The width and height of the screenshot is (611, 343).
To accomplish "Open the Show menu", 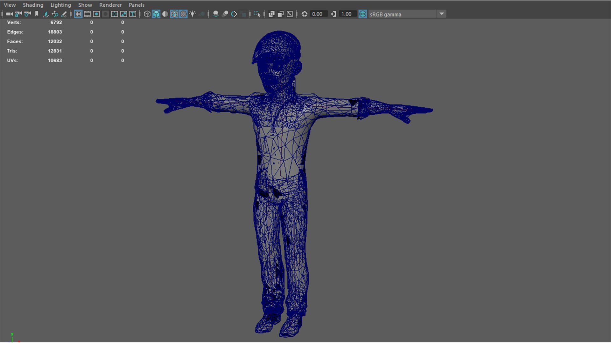I will click(85, 5).
